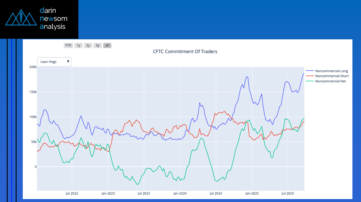This screenshot has width=361, height=202.
Task: Set the time range to 2y
Action: coord(88,46)
